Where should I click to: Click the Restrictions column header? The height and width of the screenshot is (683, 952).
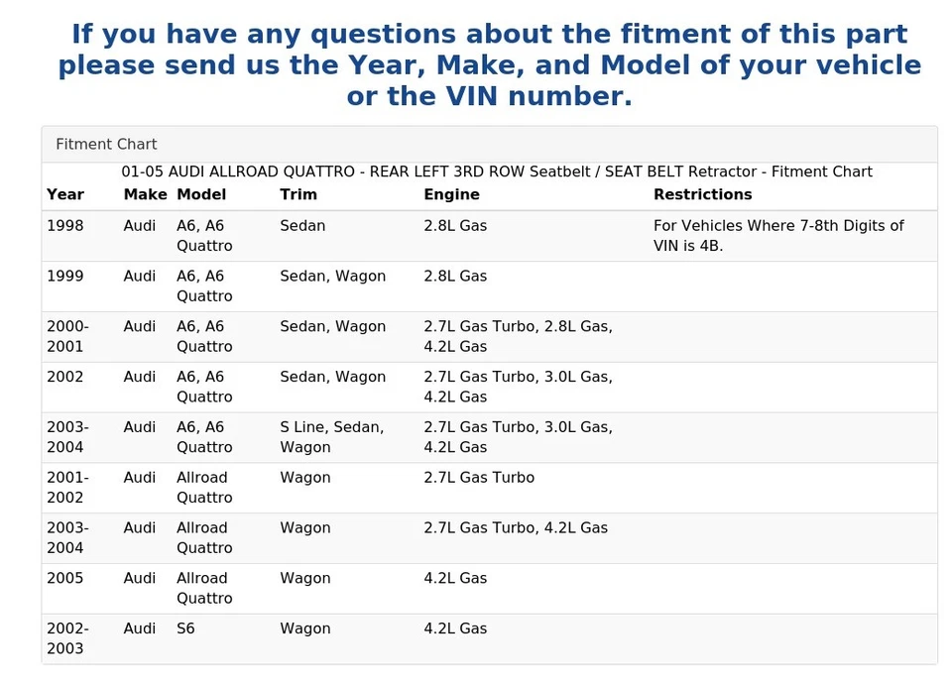tap(702, 194)
